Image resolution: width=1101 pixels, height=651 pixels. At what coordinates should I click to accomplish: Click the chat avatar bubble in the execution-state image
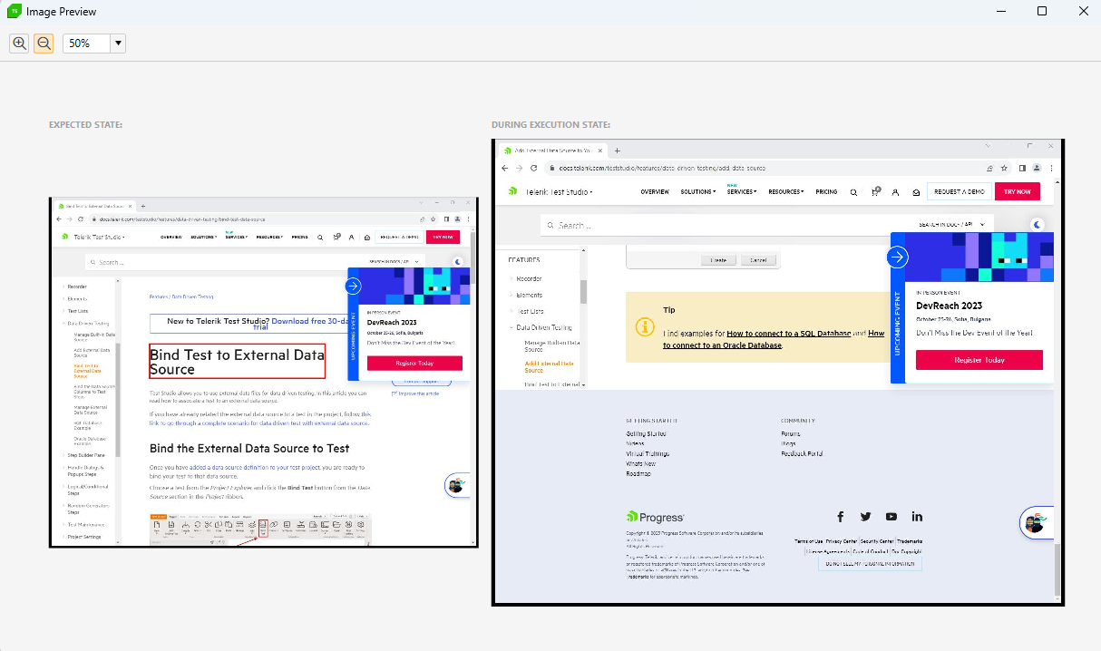tap(1035, 523)
